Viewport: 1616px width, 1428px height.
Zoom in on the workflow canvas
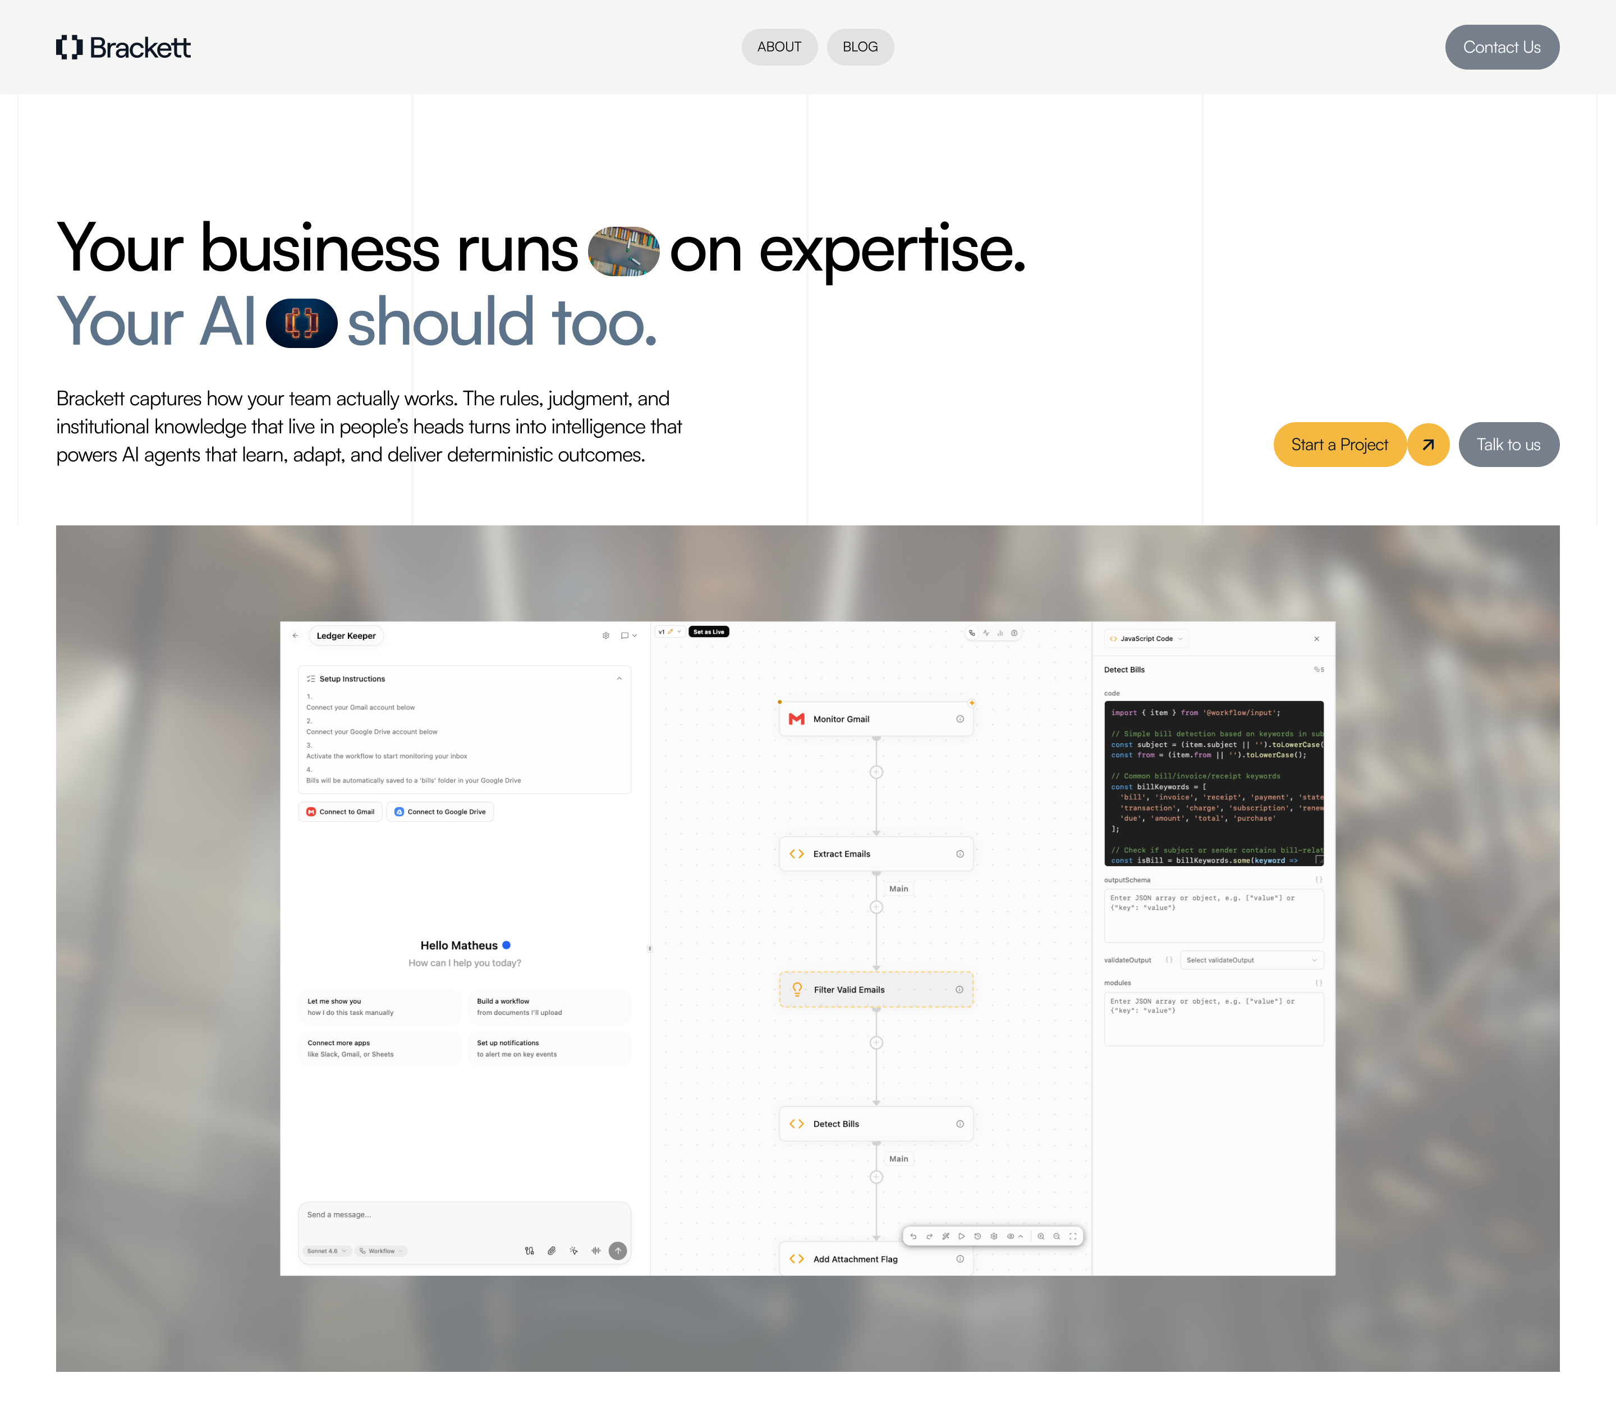[x=1040, y=1236]
